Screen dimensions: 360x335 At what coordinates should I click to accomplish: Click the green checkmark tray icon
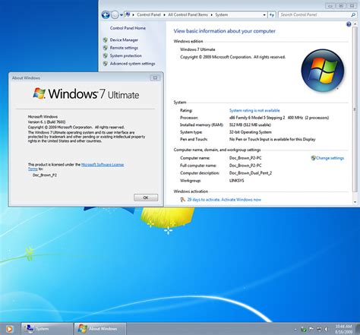point(303,329)
